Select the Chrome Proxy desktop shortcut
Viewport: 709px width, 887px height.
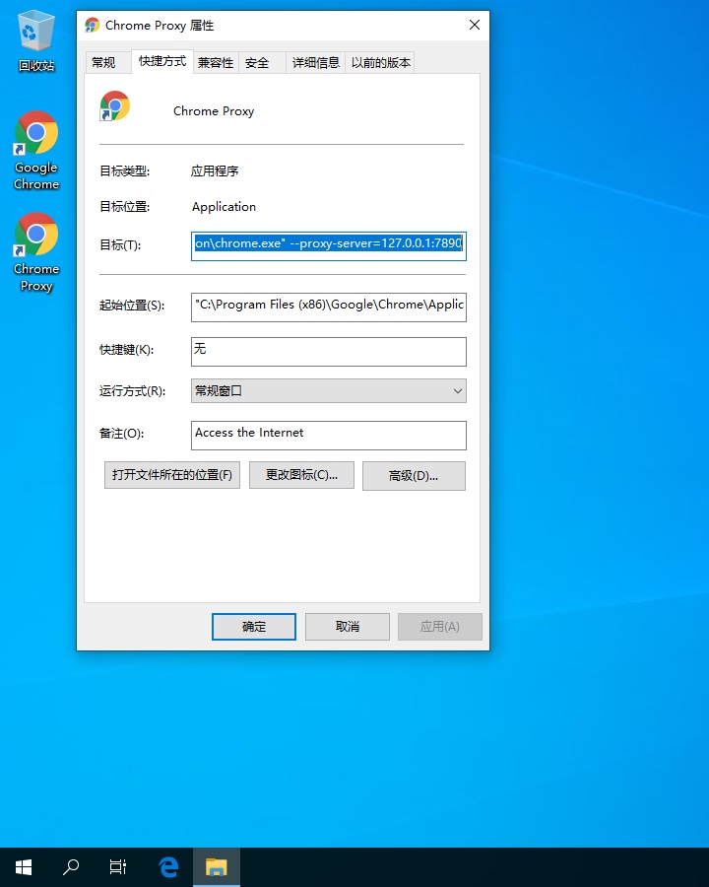pos(36,252)
